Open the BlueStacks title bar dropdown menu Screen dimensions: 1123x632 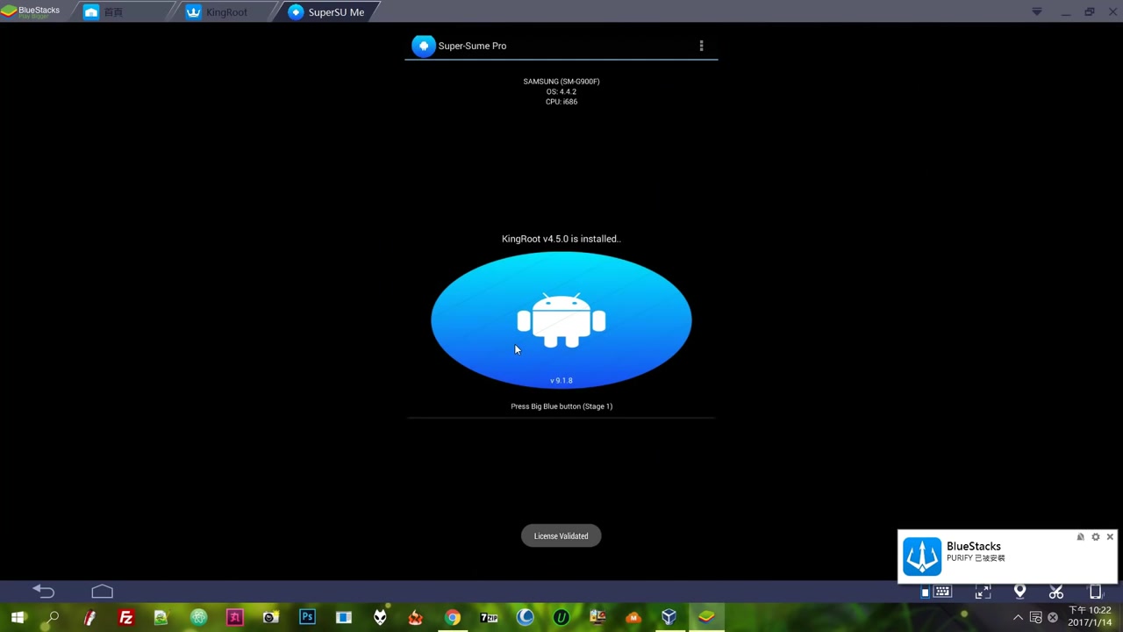(1037, 12)
